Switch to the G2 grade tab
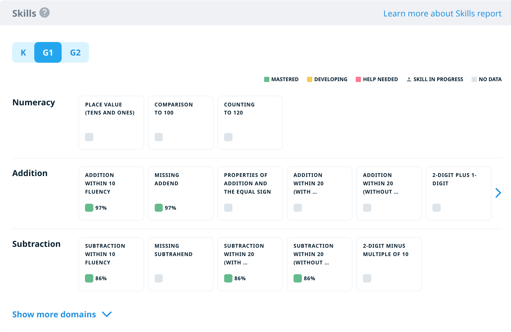 tap(75, 53)
